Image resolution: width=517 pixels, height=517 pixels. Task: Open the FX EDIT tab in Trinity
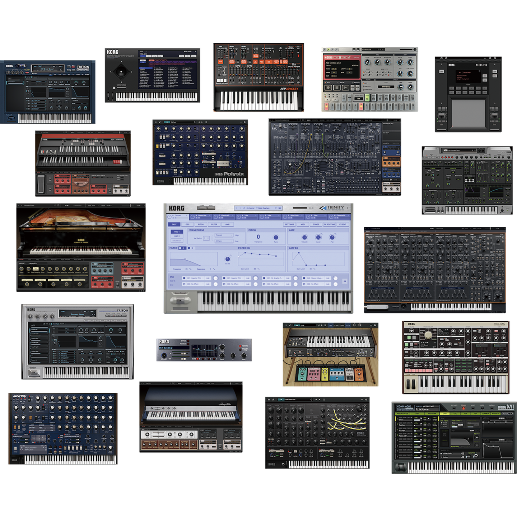[343, 224]
